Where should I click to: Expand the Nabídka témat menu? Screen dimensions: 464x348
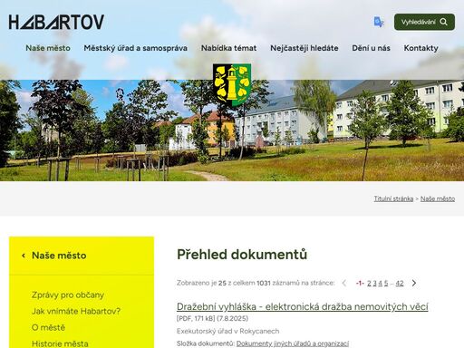[228, 48]
